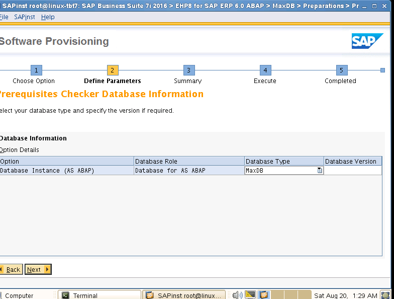Click the SAPinst package tray icon

point(263,294)
